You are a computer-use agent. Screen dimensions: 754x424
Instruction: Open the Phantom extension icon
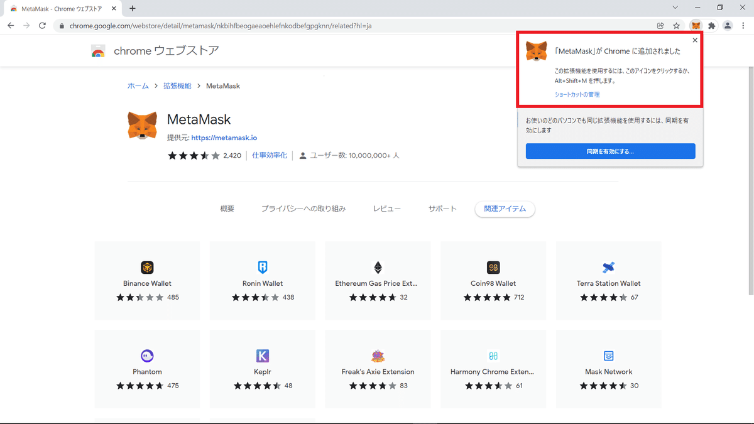coord(147,356)
